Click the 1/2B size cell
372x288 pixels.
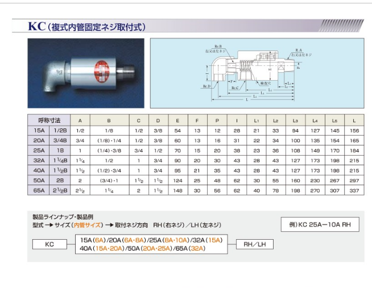pyautogui.click(x=60, y=131)
